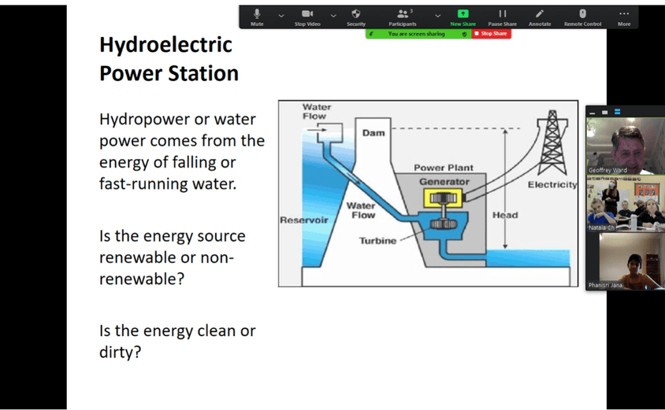Switch video panel to grid view
This screenshot has height=410, width=665.
coord(617,112)
